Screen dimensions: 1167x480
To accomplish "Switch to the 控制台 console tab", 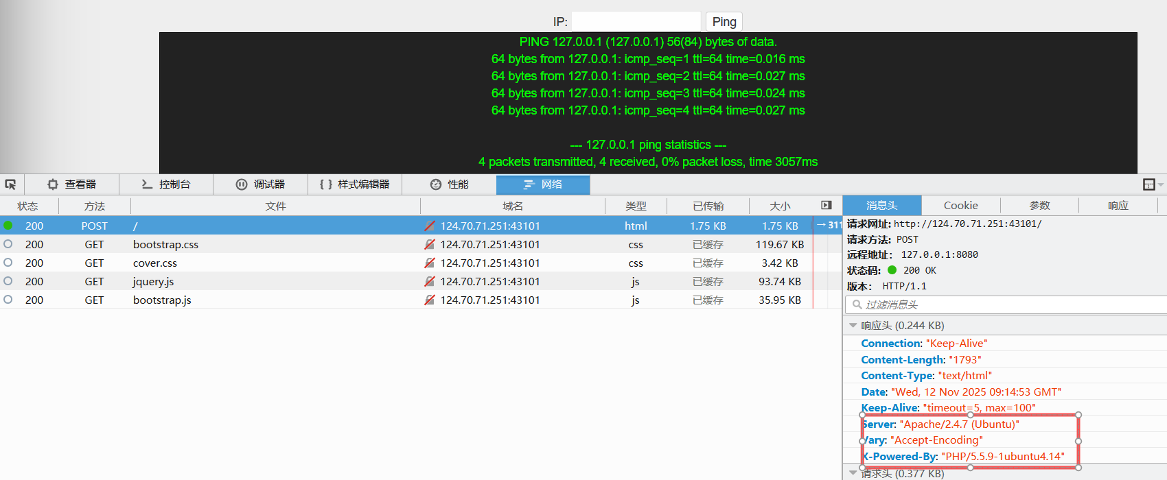I will tap(166, 184).
